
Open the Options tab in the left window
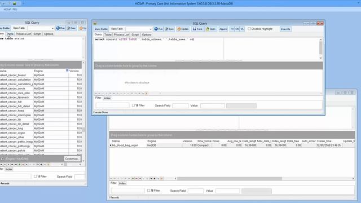(x=49, y=34)
